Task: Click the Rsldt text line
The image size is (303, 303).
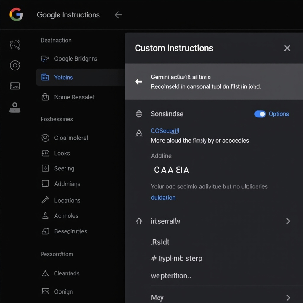Action: [x=160, y=242]
